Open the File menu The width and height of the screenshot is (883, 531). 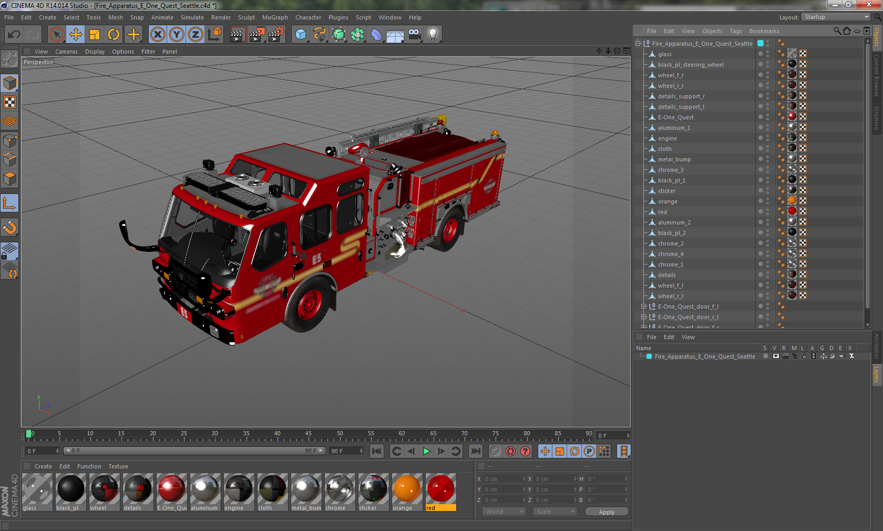9,17
